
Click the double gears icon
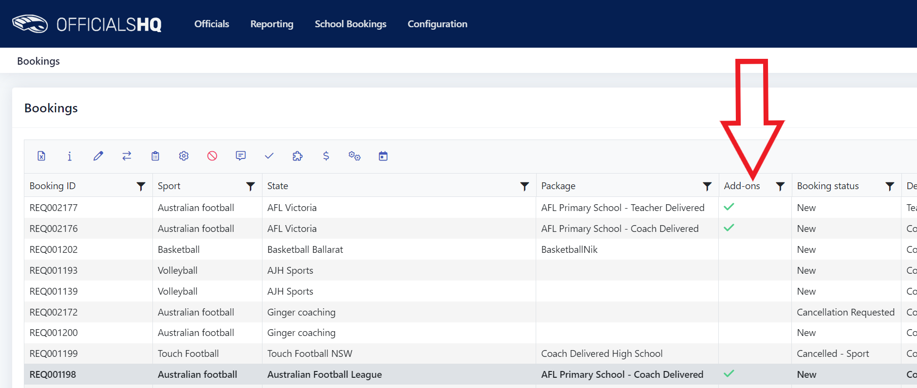355,156
